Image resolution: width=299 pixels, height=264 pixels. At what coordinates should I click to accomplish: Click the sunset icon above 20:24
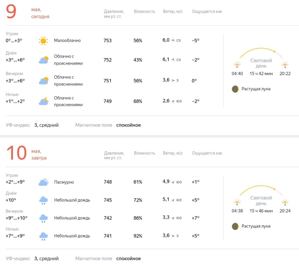click(285, 202)
